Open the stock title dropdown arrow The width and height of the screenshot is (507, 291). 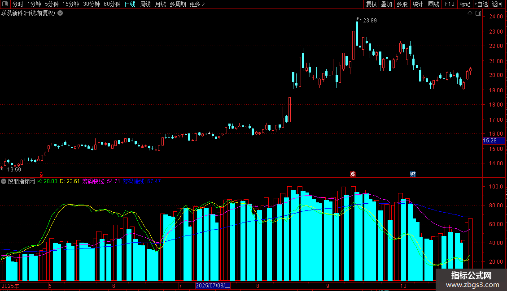[60, 13]
